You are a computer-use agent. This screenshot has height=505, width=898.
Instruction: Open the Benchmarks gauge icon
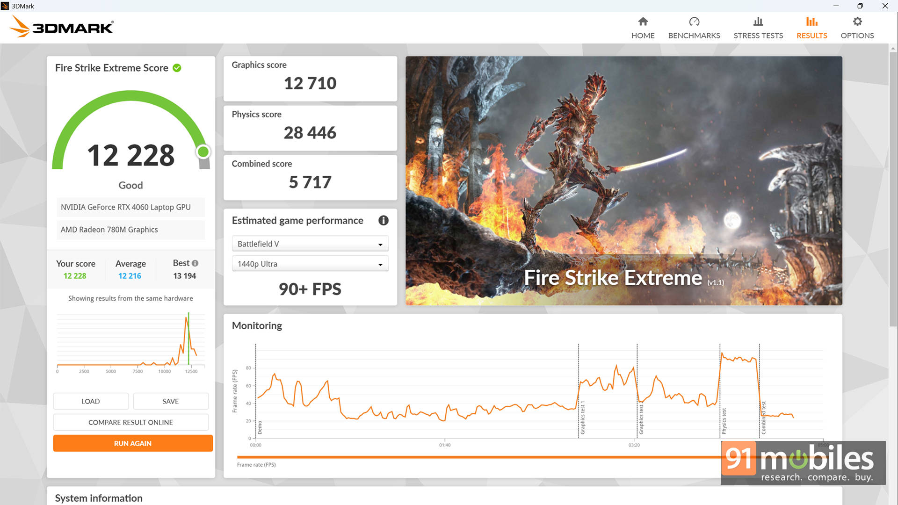pyautogui.click(x=694, y=22)
